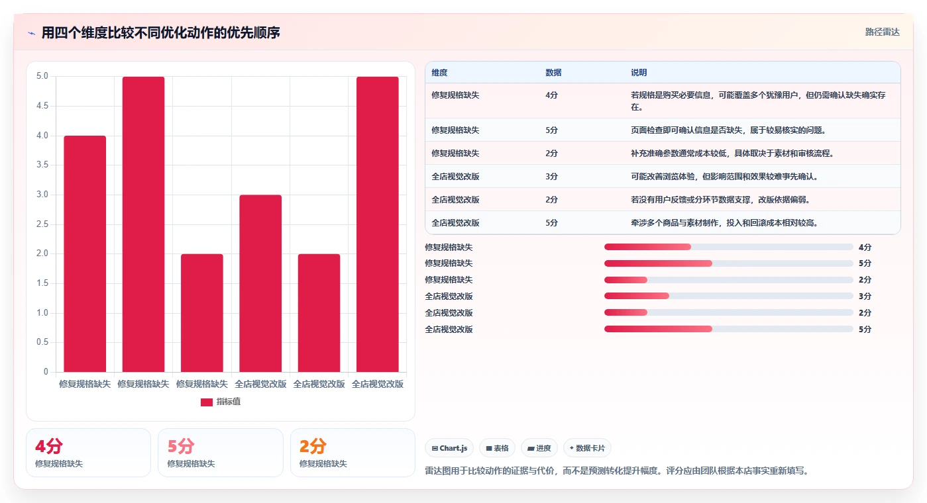This screenshot has height=503, width=927.
Task: Click the chart's 全店视觉改版 bar valued 2
Action: (x=319, y=313)
